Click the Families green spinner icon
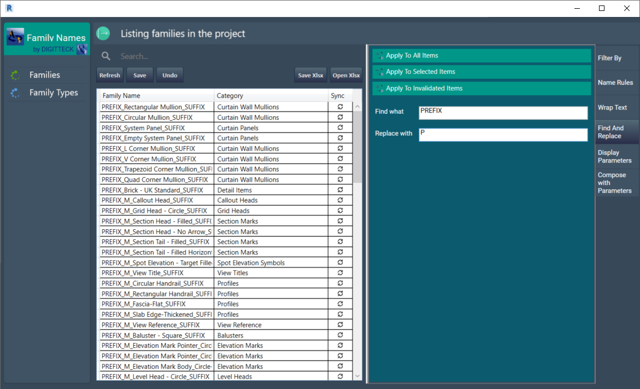Screen dimensions: 640x389 click(x=15, y=75)
